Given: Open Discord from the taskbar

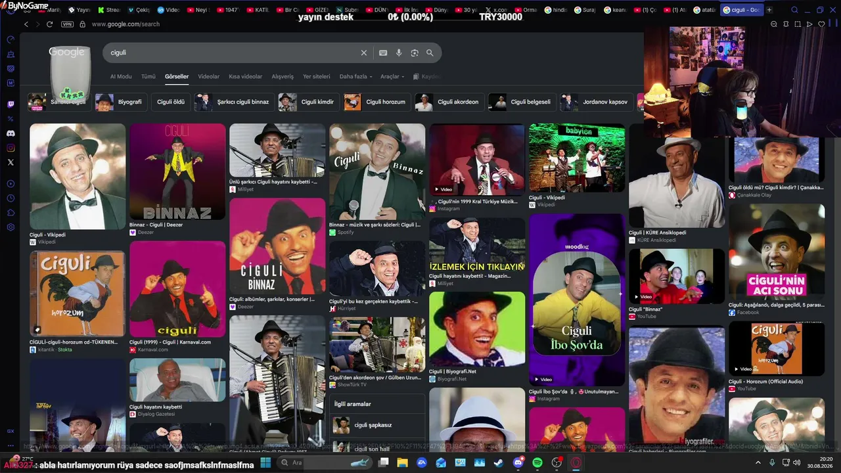Looking at the screenshot, I should tap(518, 462).
